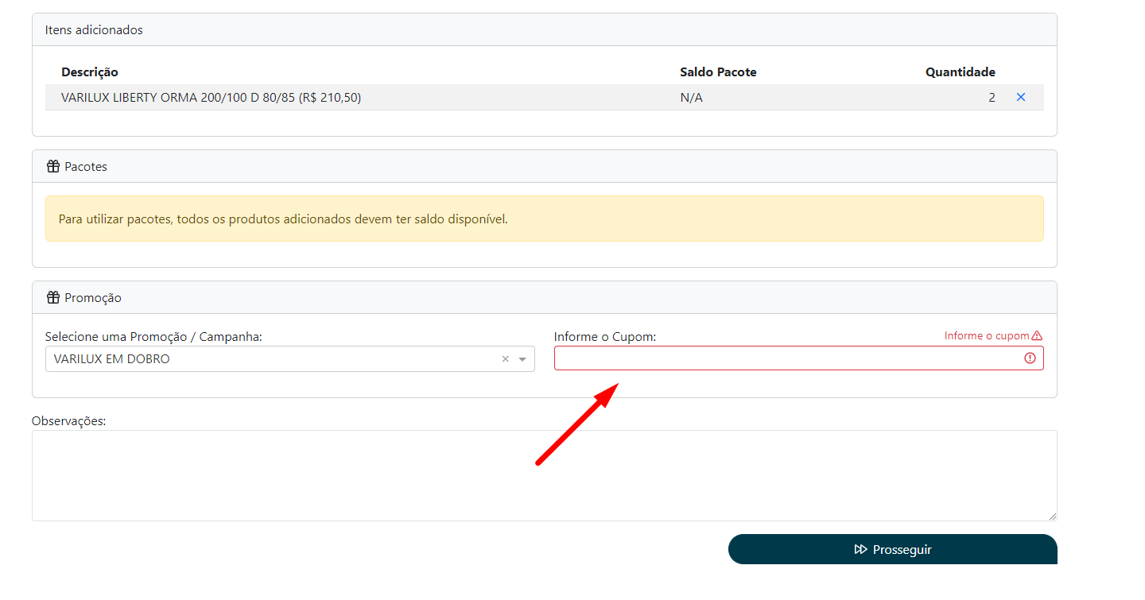Click the N/A saldo pacote cell
This screenshot has width=1145, height=600.
[691, 98]
